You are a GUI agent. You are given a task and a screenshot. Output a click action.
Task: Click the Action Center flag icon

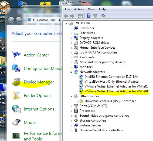(x=16, y=55)
